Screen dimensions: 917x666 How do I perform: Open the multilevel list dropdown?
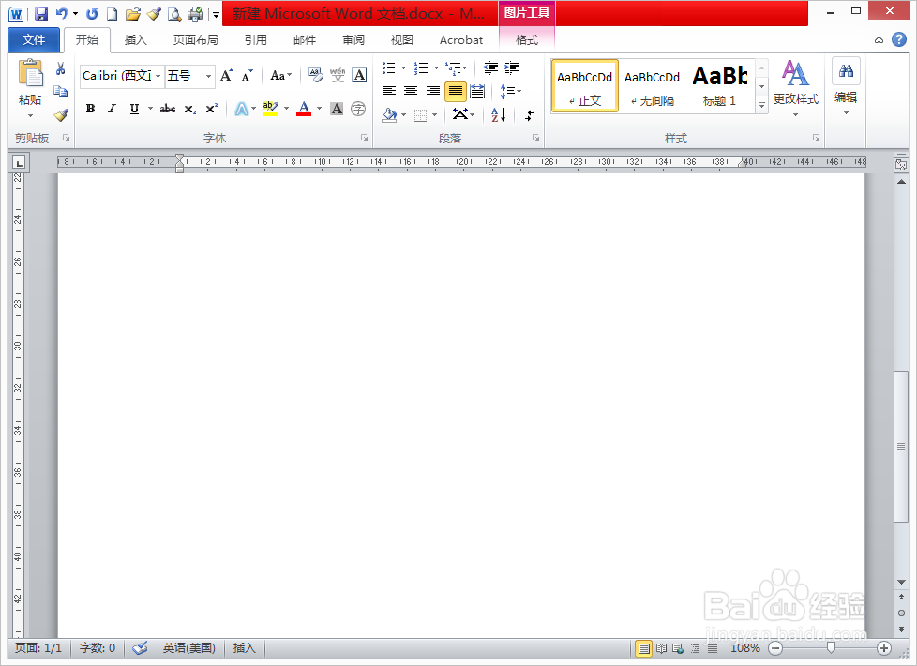pos(457,68)
